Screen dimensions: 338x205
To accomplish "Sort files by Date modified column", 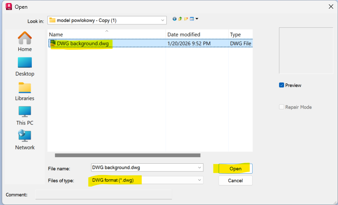I will [x=197, y=34].
